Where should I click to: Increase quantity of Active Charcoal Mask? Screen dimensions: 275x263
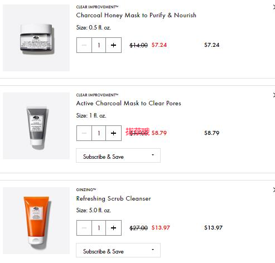click(113, 133)
